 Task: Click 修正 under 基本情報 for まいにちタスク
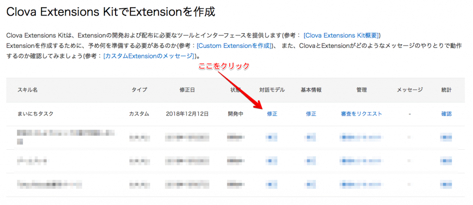coord(311,114)
